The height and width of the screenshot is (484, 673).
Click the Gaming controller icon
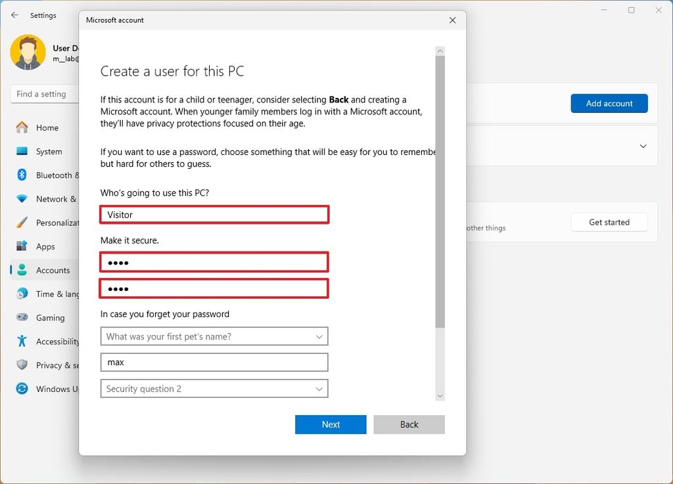tap(22, 317)
